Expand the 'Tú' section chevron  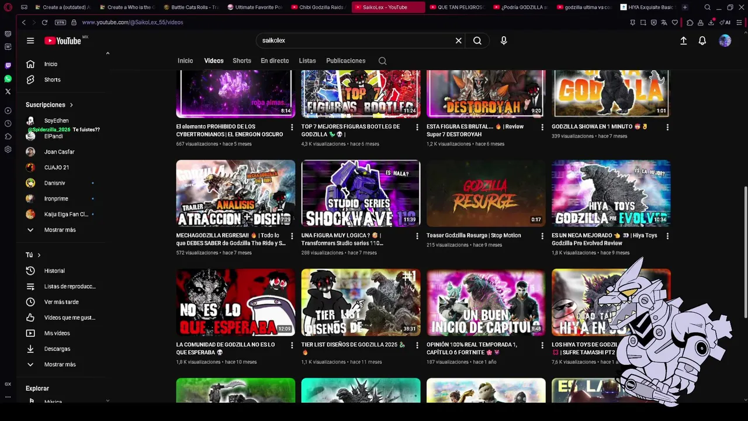[x=39, y=255]
